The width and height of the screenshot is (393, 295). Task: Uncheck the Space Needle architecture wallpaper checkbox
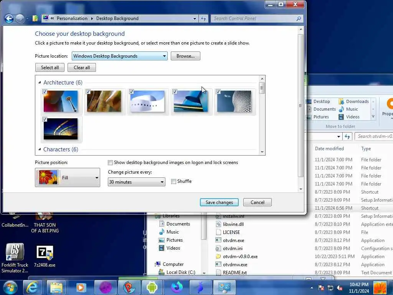(45, 92)
